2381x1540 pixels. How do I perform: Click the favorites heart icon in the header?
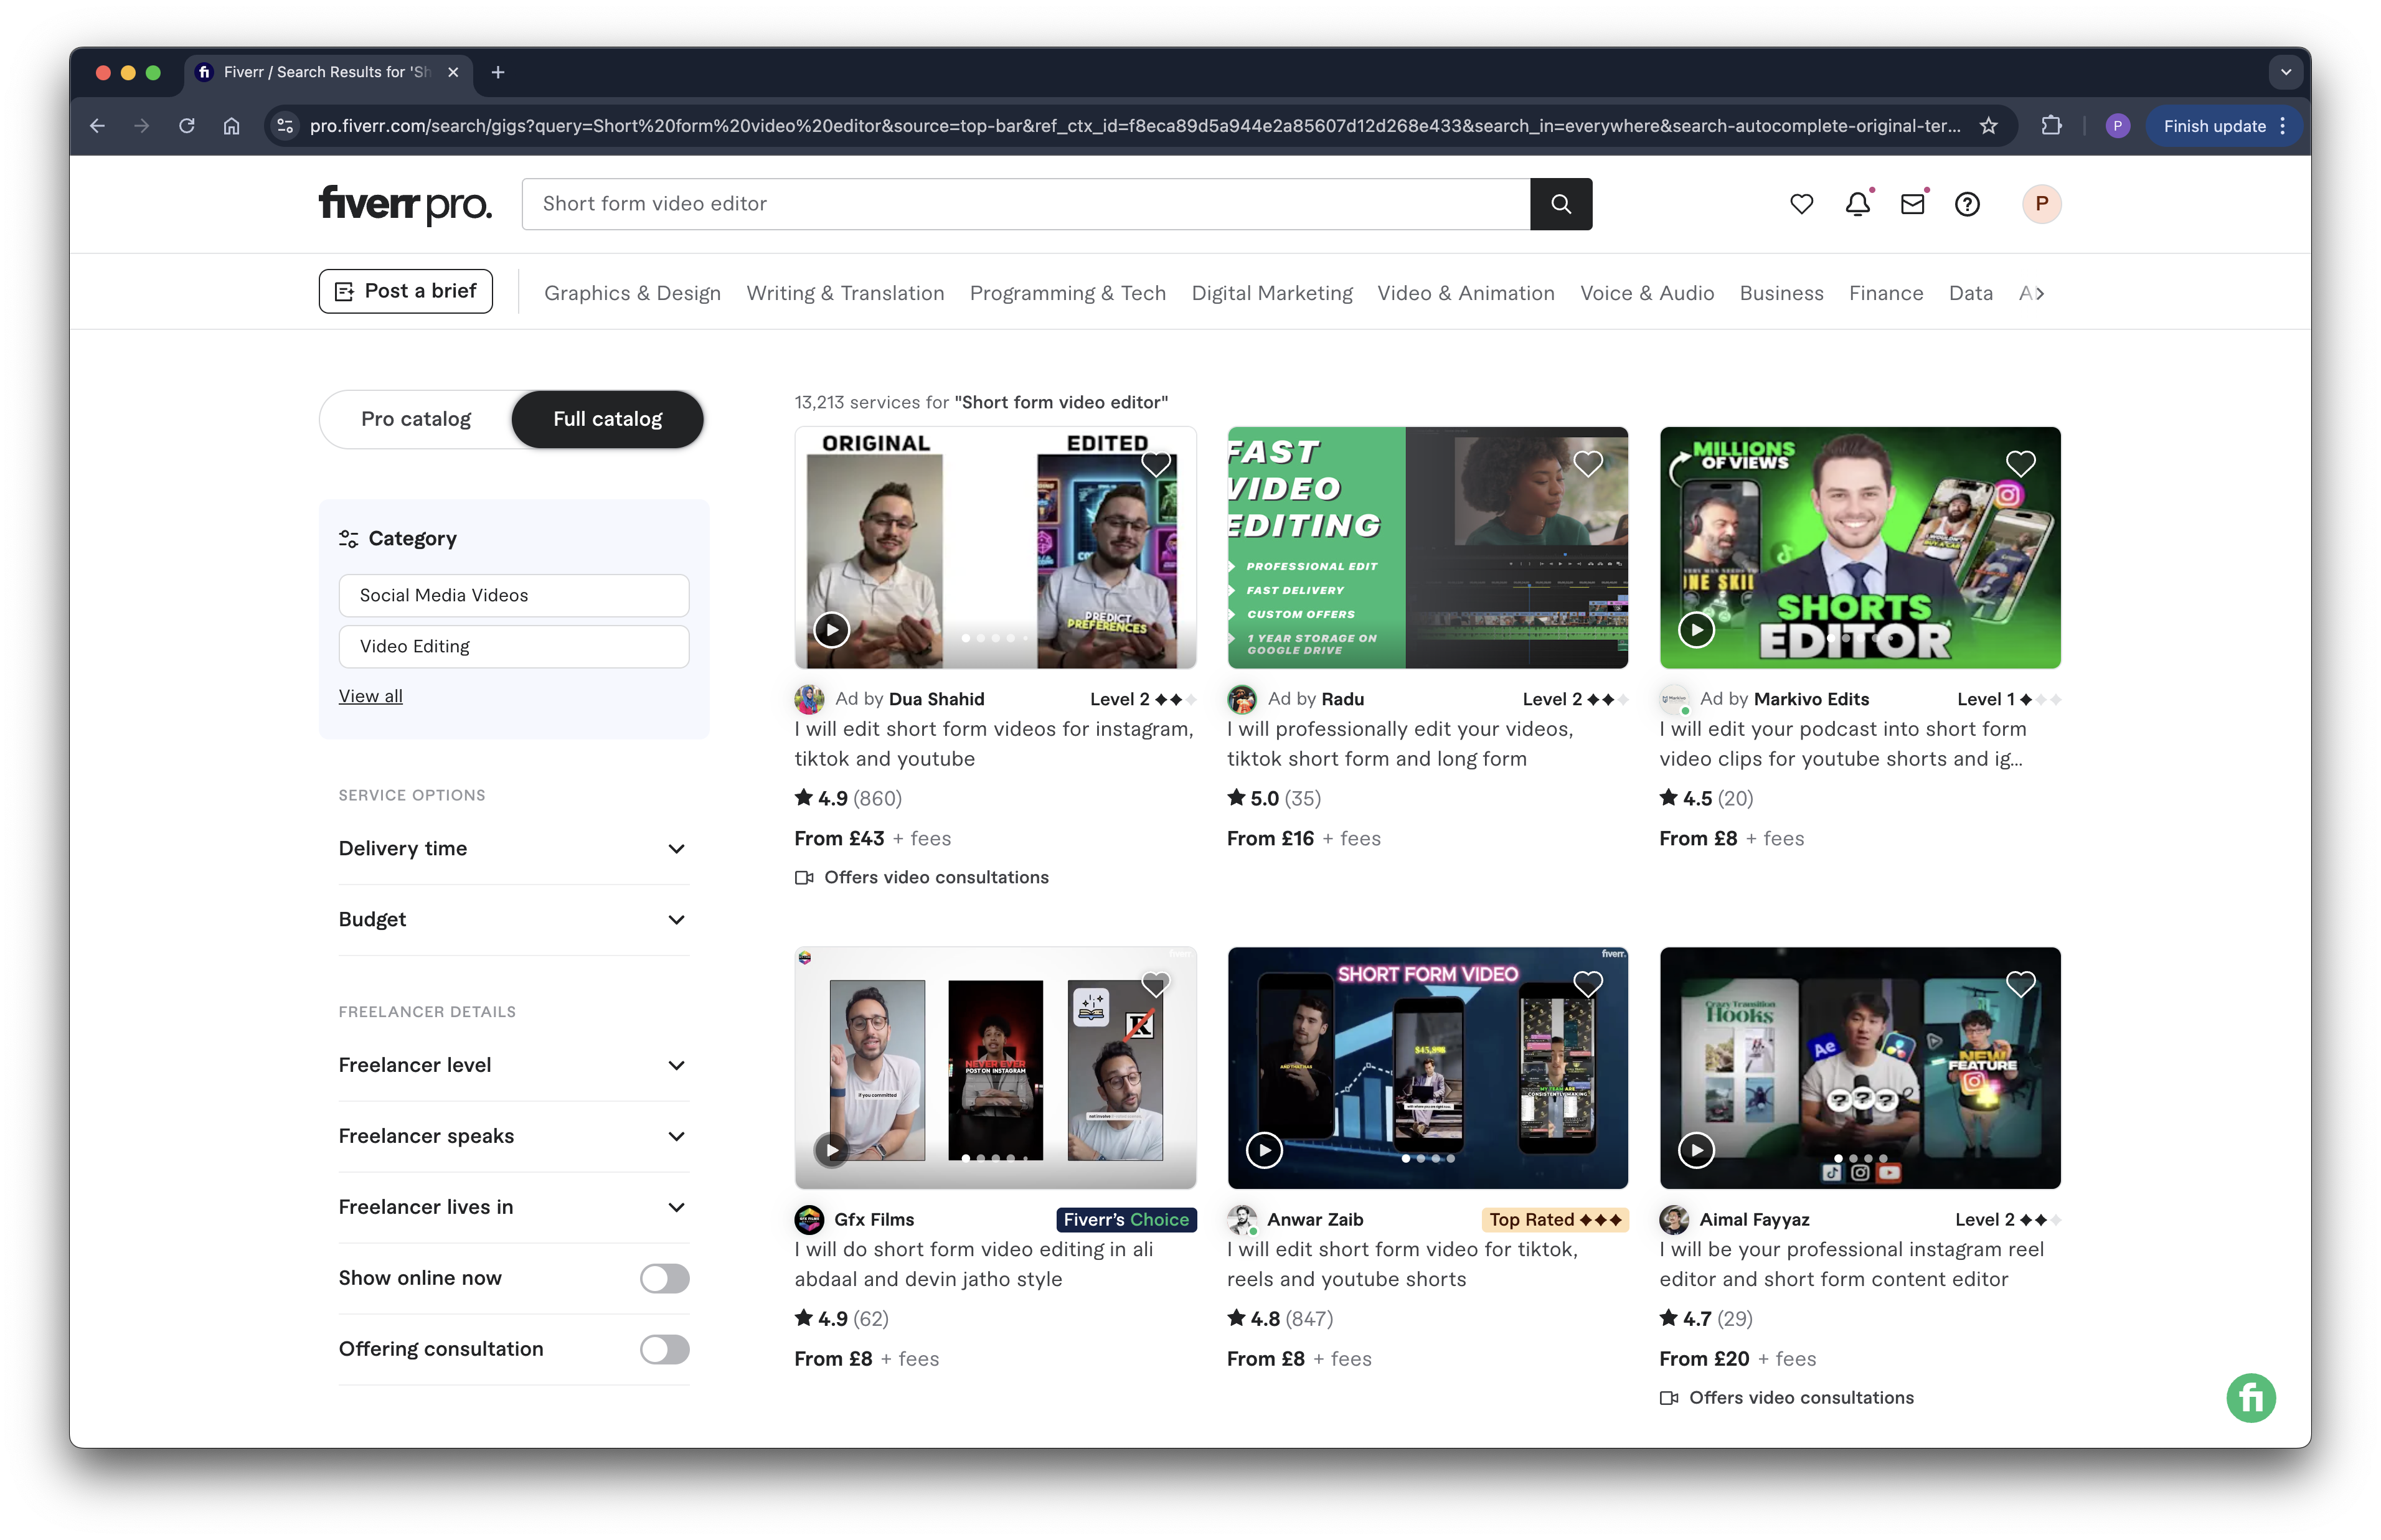click(1802, 204)
